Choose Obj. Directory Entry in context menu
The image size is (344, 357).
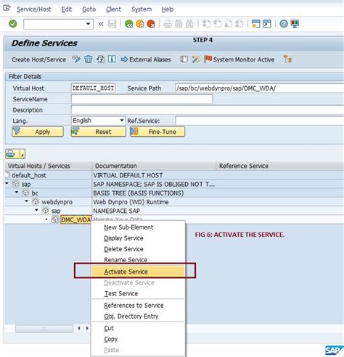coord(139,316)
